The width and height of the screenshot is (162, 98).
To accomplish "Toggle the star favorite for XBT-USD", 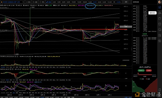I will (x=2, y=2).
